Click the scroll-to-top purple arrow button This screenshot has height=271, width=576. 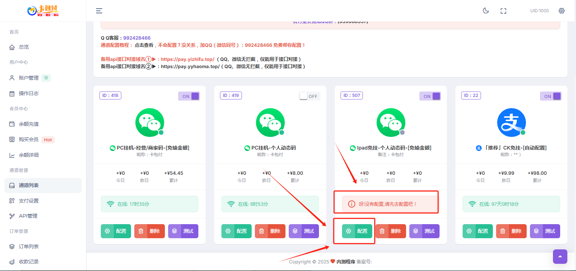(560, 257)
